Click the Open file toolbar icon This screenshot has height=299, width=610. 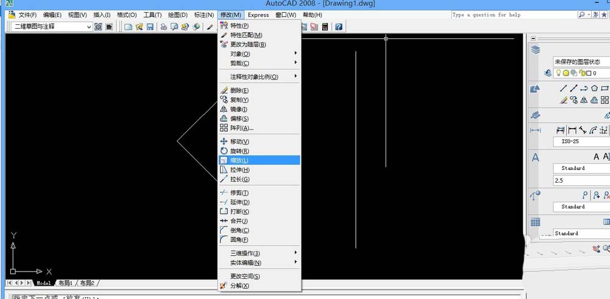139,27
